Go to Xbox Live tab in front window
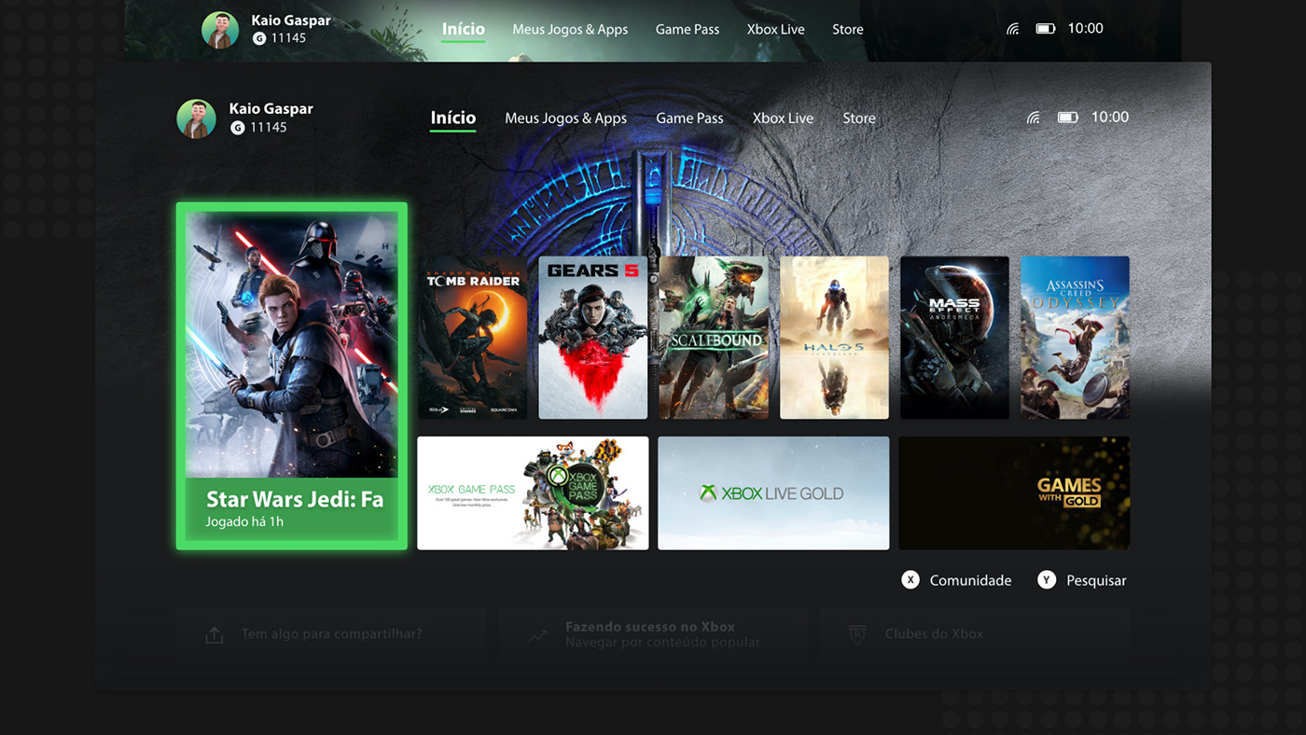 point(783,118)
